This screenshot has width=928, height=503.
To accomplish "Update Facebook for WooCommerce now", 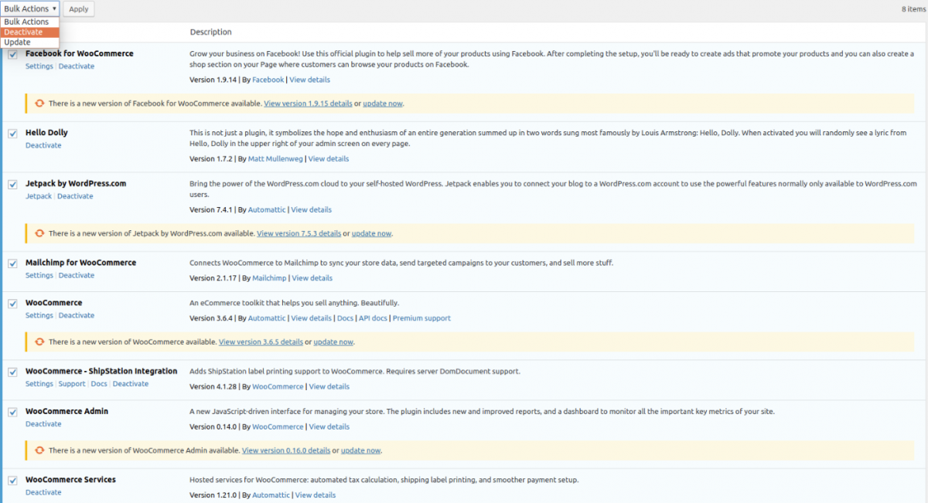I will coord(383,104).
